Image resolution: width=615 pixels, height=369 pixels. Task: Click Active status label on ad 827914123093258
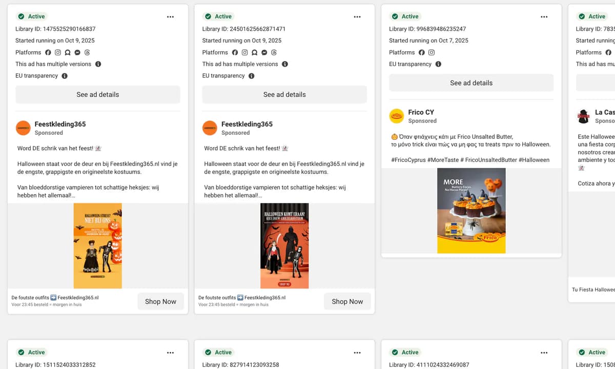point(223,353)
